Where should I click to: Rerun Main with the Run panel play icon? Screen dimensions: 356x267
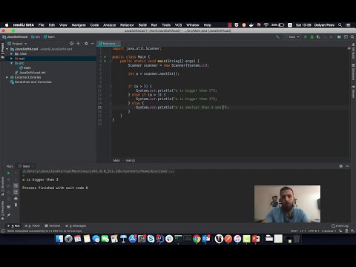coord(9,173)
